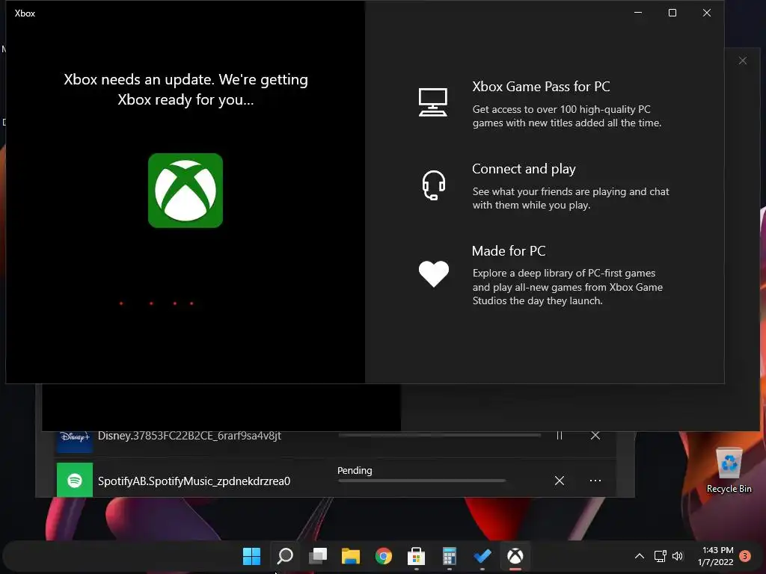Open the Windows Start menu
Viewport: 766px width, 574px height.
tap(251, 556)
